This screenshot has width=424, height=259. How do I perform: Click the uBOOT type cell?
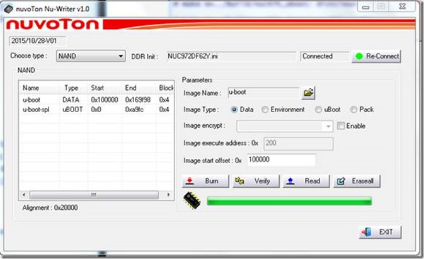pyautogui.click(x=72, y=110)
